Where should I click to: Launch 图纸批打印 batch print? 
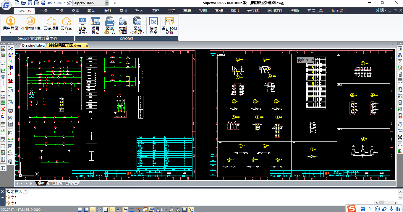pyautogui.click(x=110, y=25)
